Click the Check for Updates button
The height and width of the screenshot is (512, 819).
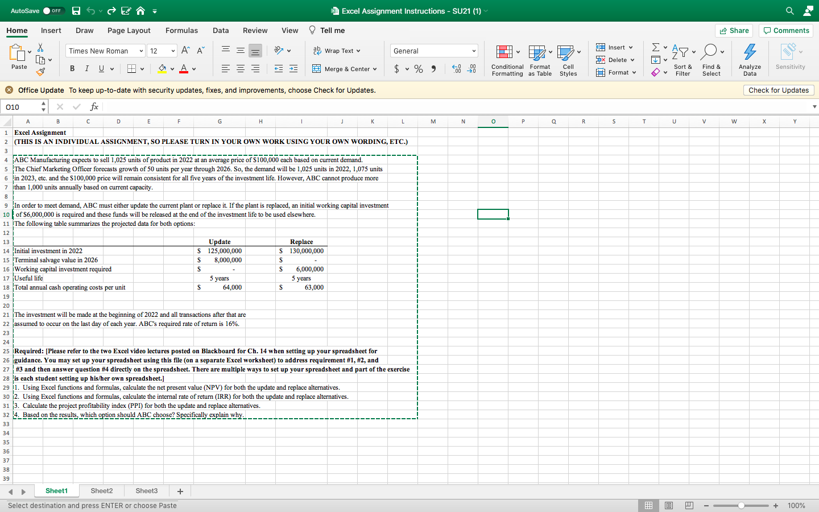tap(778, 90)
